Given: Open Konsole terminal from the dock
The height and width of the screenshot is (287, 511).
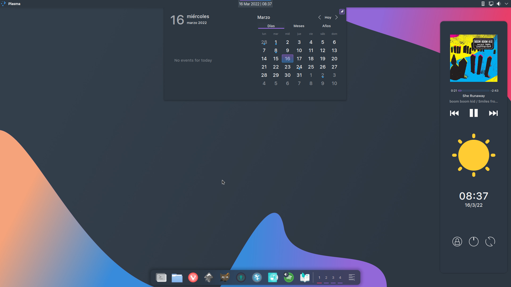Looking at the screenshot, I should tap(161, 277).
